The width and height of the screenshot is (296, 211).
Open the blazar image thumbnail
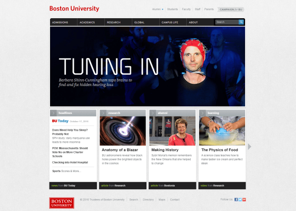tap(122, 131)
